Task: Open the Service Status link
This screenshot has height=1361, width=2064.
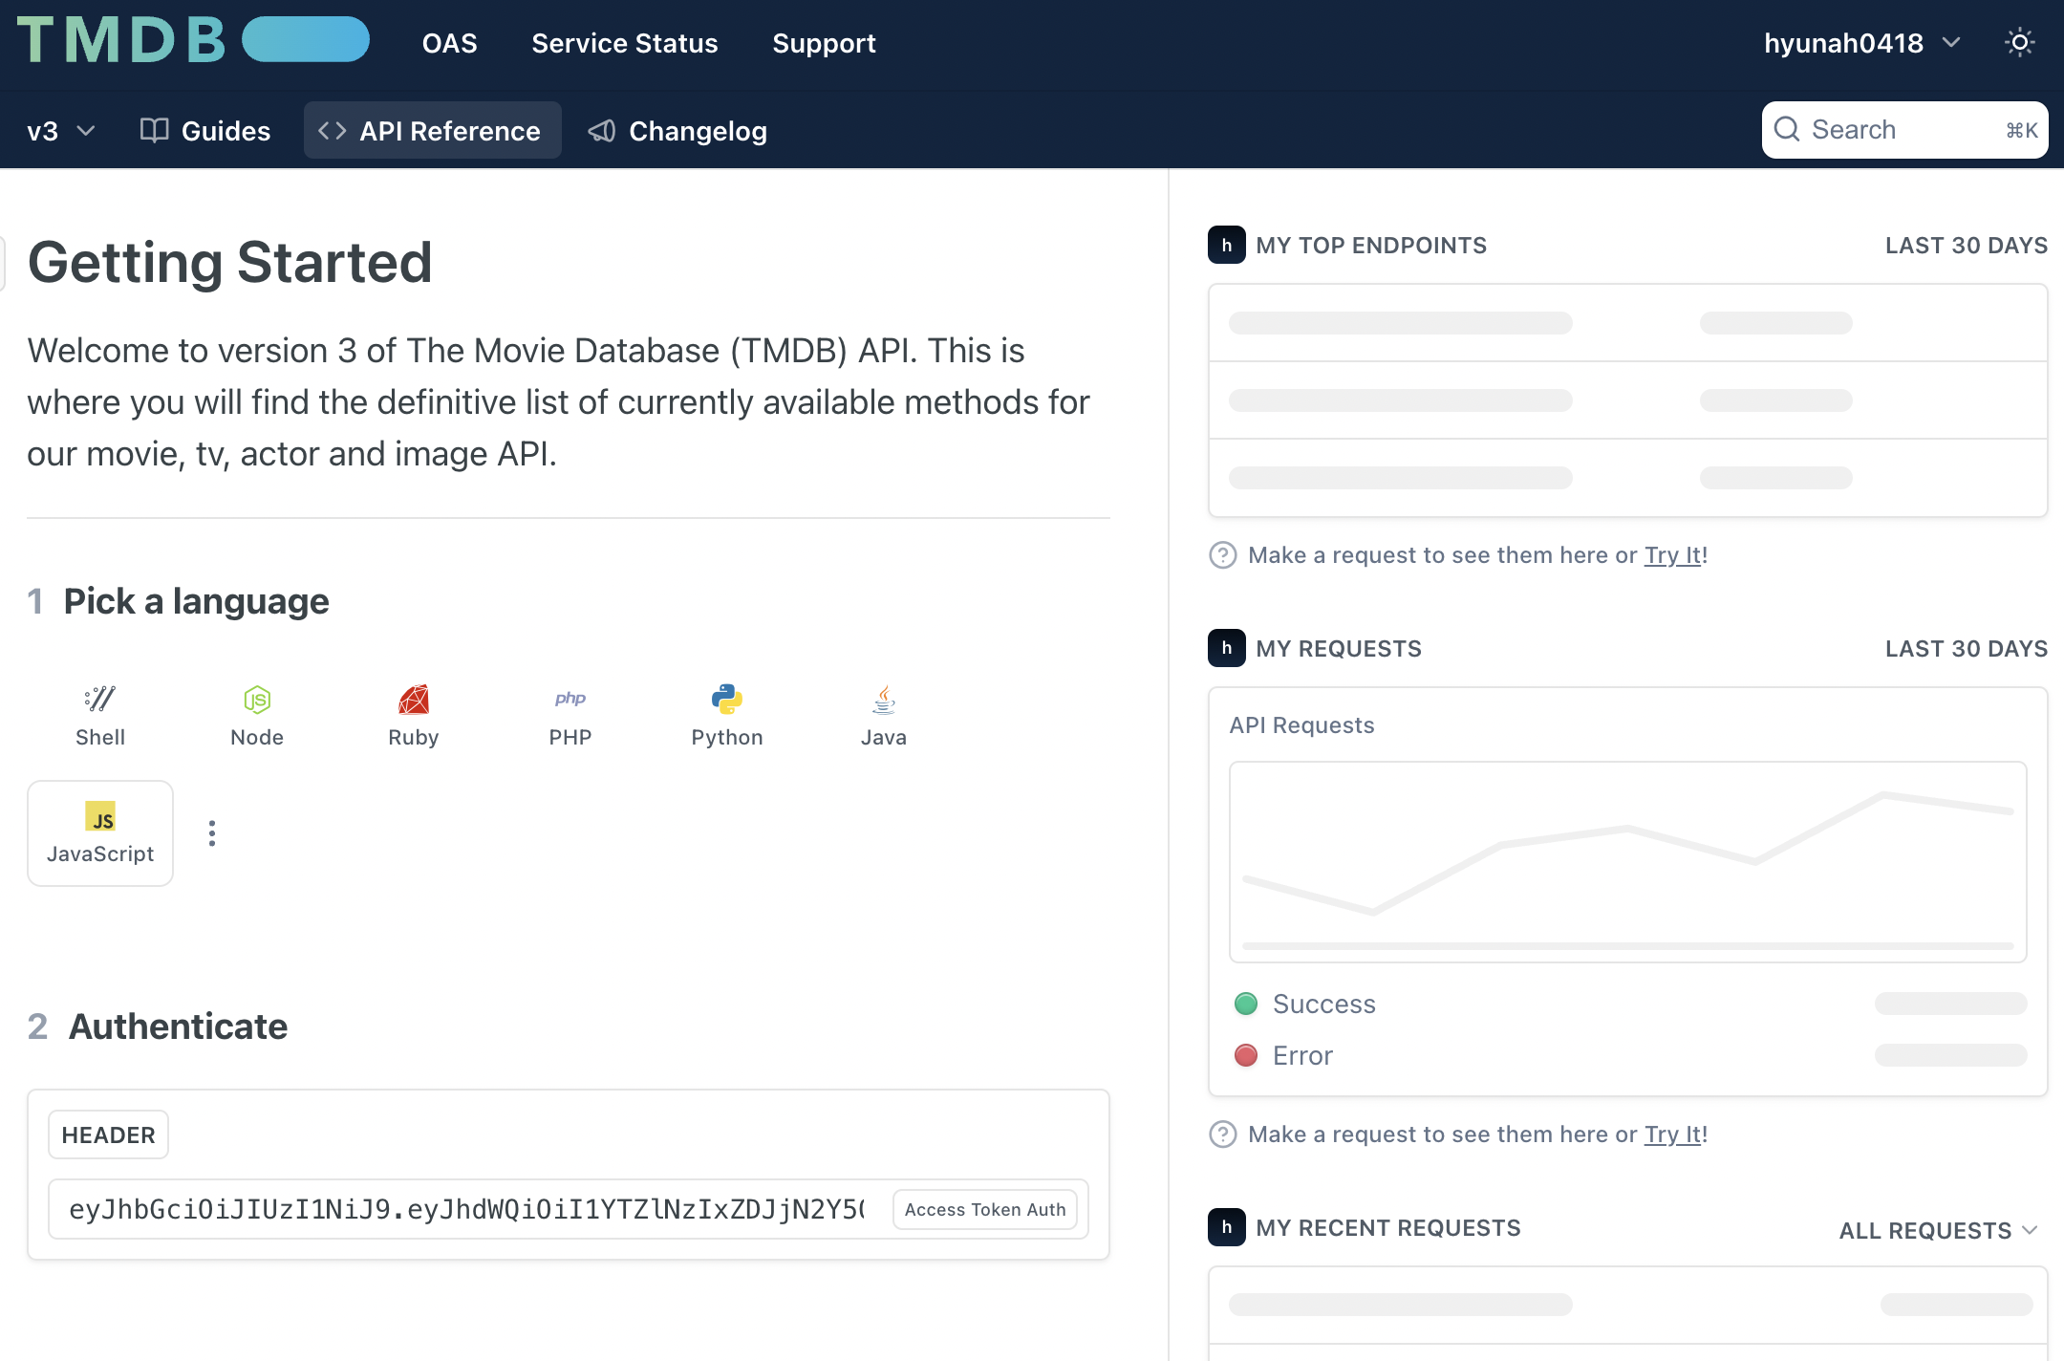Action: [x=624, y=43]
